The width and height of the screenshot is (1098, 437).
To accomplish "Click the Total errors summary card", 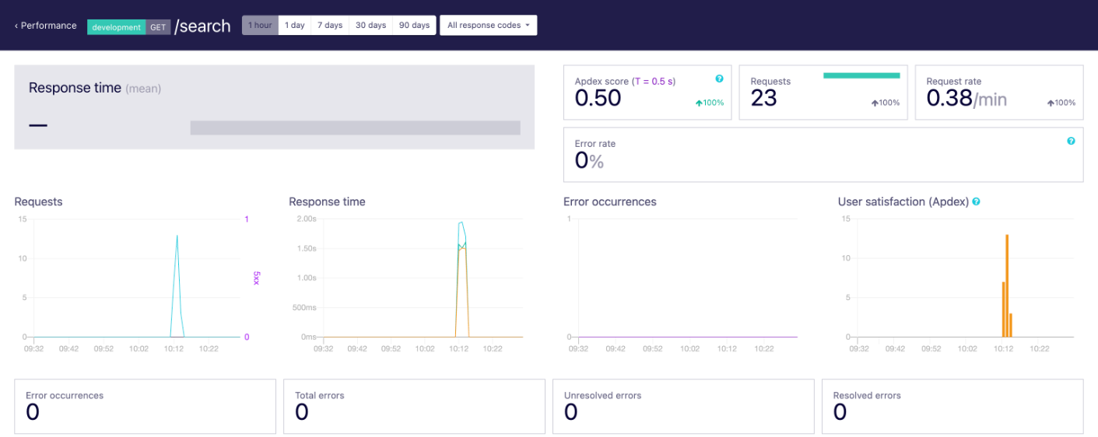I will tap(414, 406).
